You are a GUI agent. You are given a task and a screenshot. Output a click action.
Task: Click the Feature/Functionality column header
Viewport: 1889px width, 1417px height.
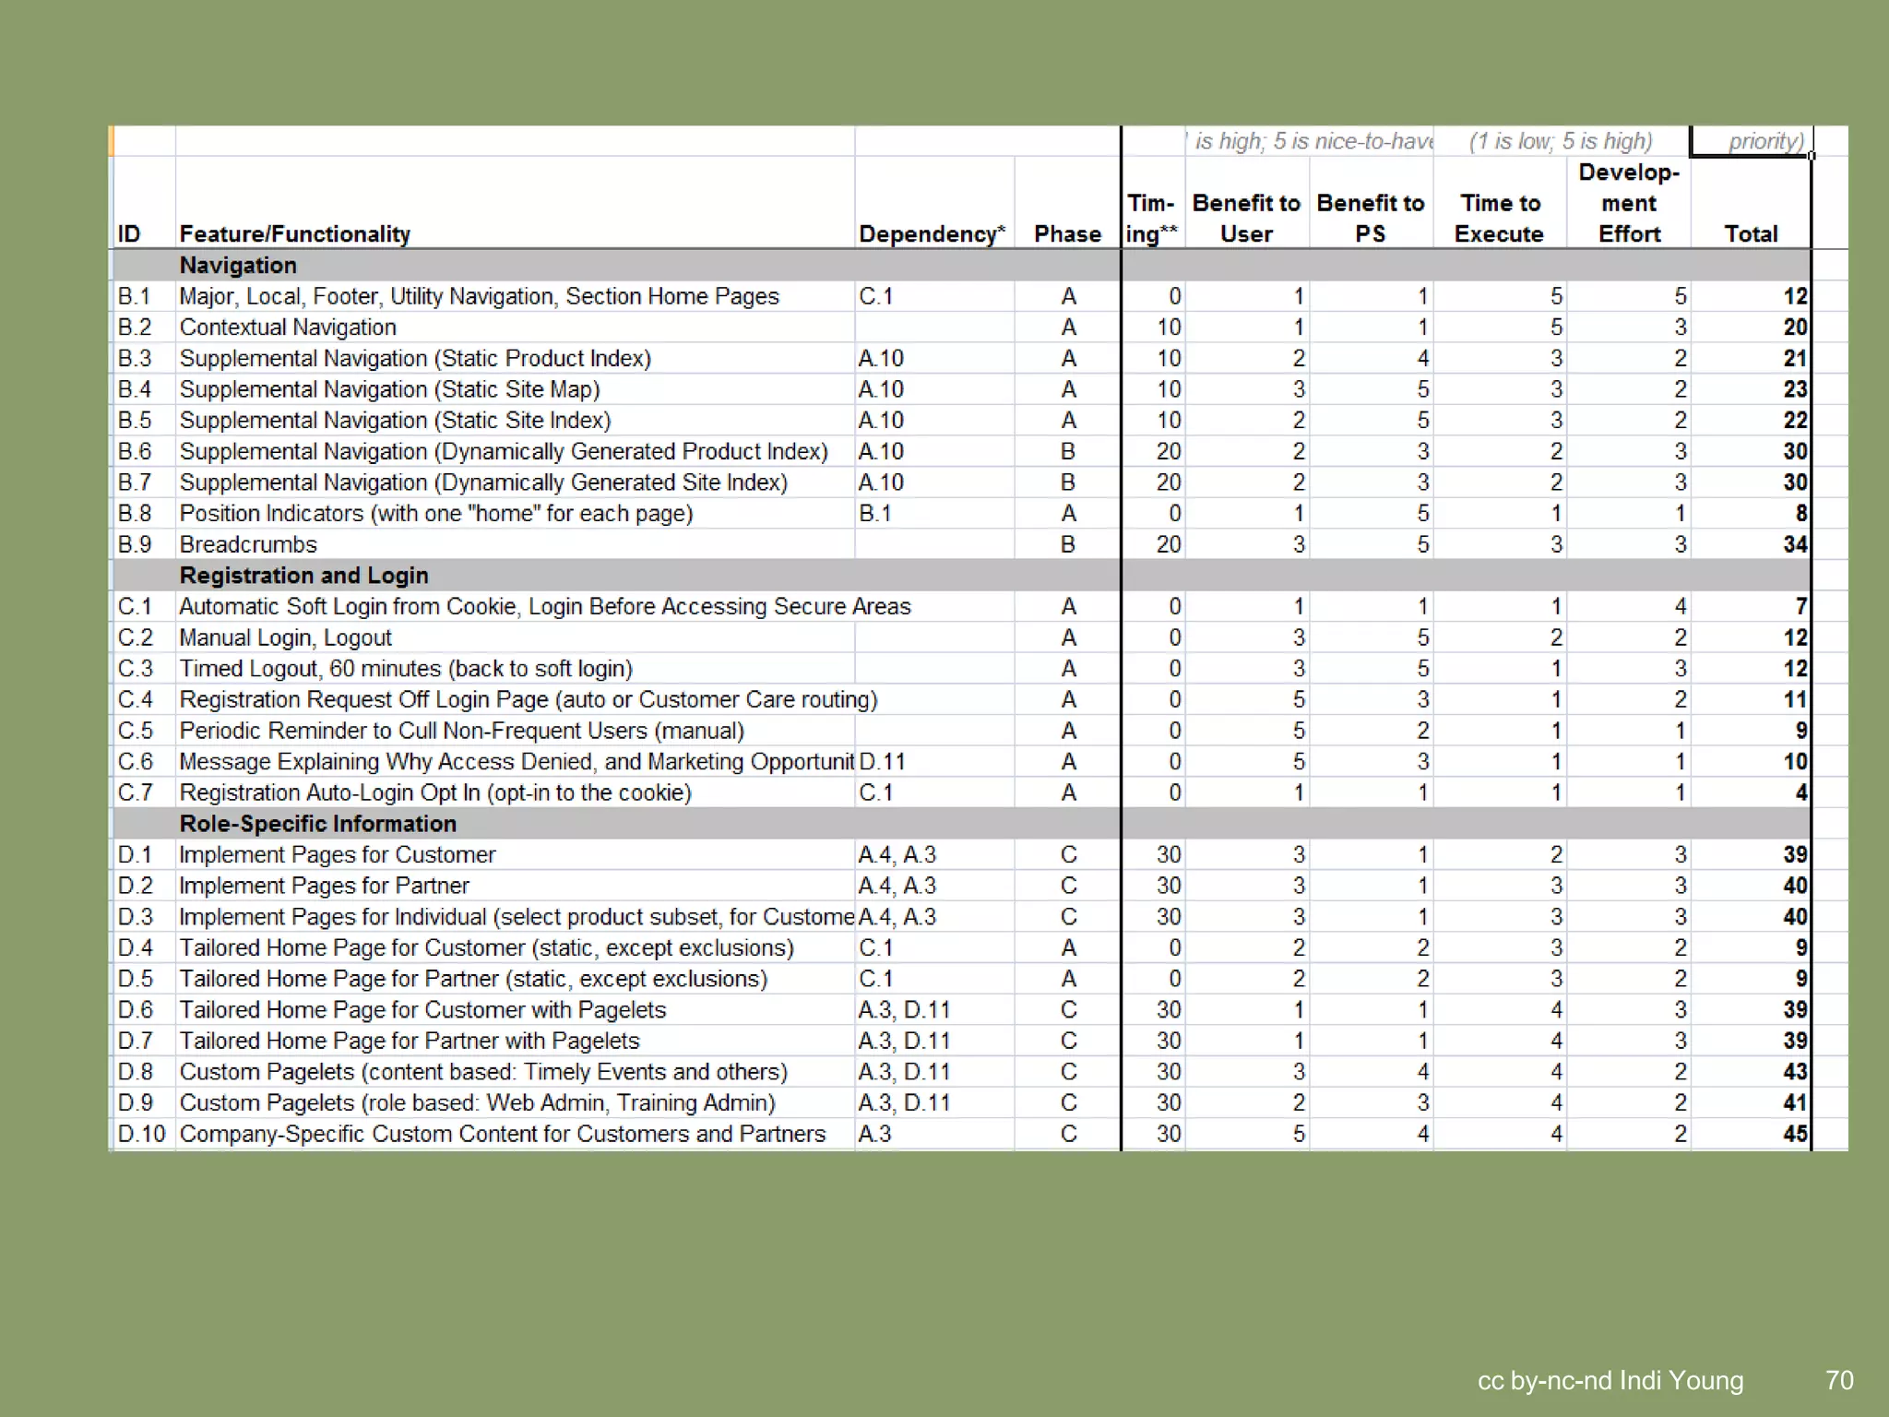tap(295, 233)
